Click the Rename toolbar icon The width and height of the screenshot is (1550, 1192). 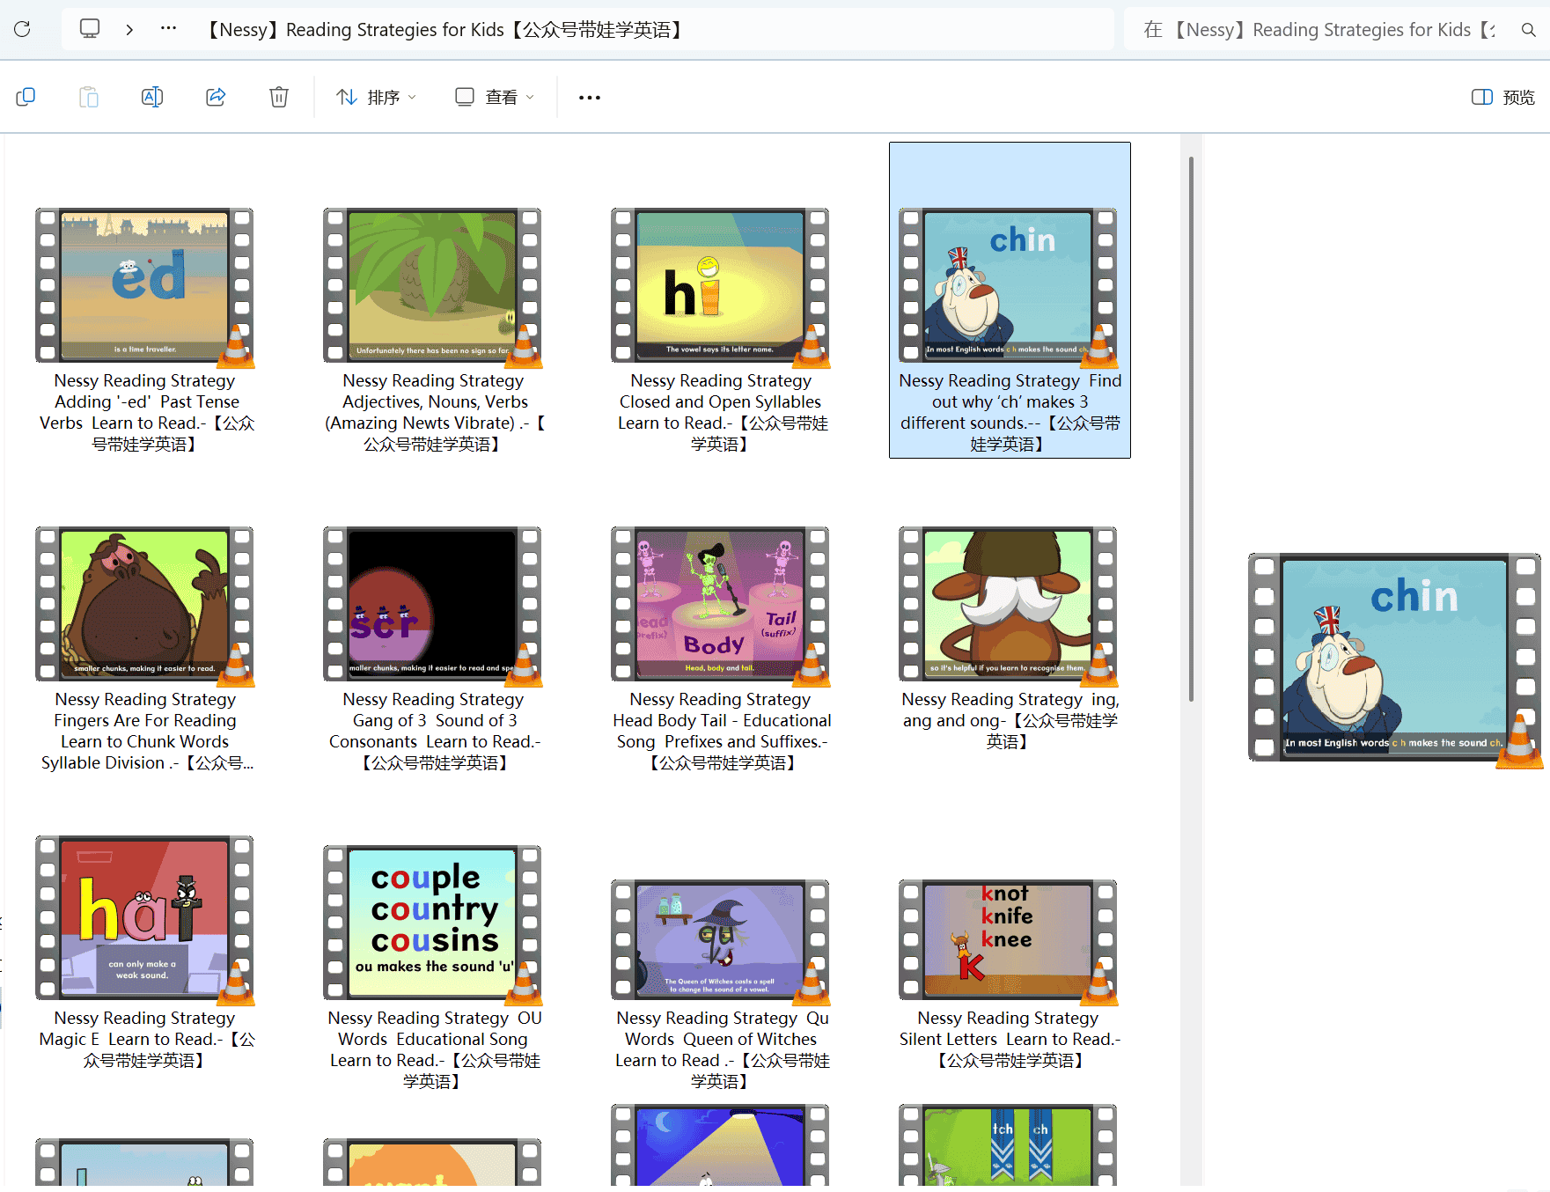point(152,97)
